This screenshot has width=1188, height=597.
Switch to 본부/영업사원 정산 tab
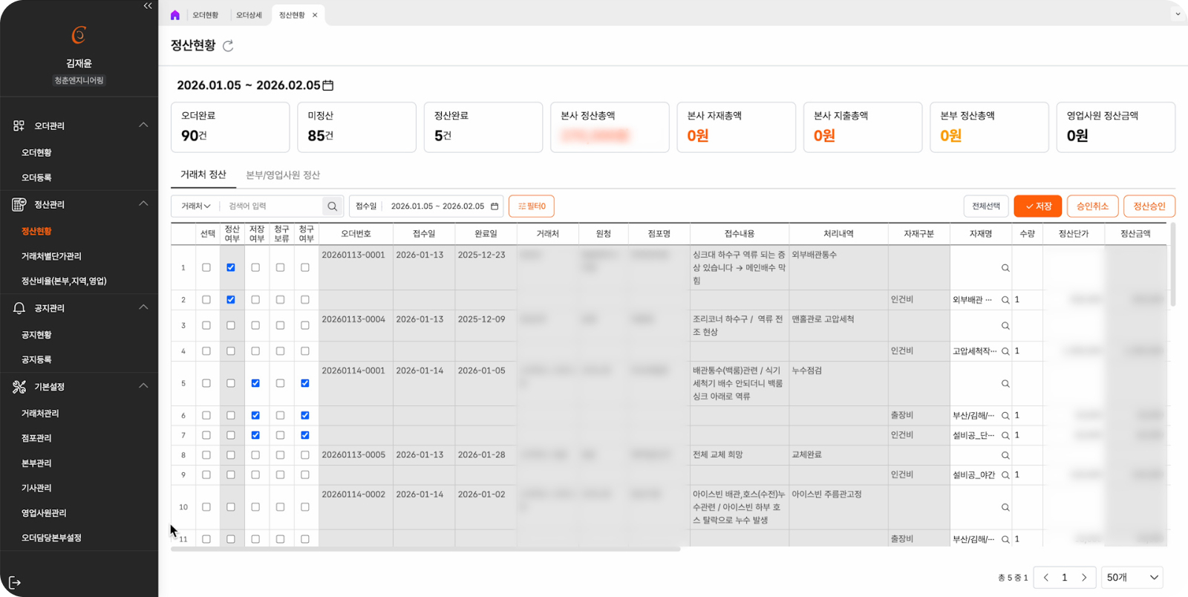pyautogui.click(x=283, y=175)
